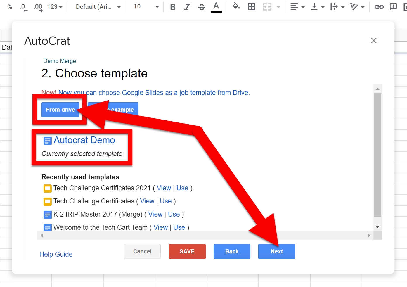
Task: Click the merge cells icon
Action: point(267,7)
